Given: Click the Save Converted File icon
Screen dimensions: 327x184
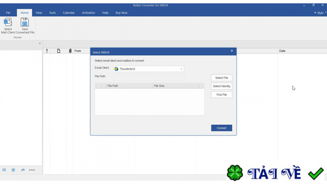Looking at the screenshot, I should pyautogui.click(x=25, y=22).
